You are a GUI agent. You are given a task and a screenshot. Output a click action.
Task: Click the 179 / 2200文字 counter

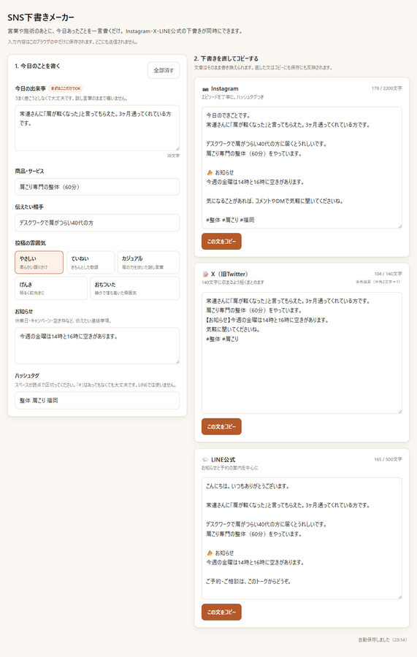(x=386, y=88)
